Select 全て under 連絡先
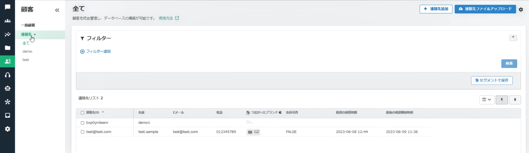 [26, 43]
